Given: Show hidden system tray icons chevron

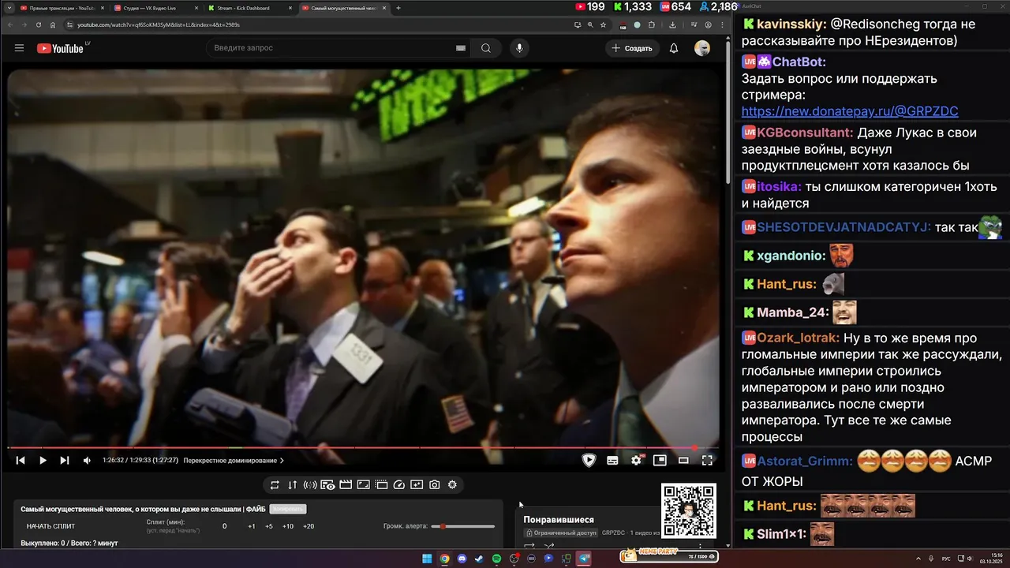Looking at the screenshot, I should (x=918, y=559).
